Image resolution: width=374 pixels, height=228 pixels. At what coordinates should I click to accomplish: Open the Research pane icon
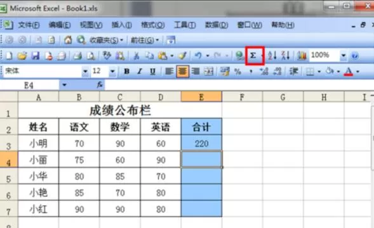tap(120, 56)
